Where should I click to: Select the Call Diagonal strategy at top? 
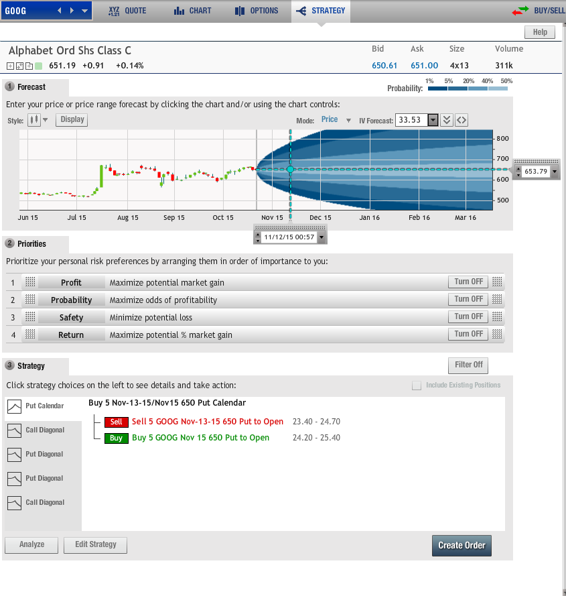pos(14,430)
